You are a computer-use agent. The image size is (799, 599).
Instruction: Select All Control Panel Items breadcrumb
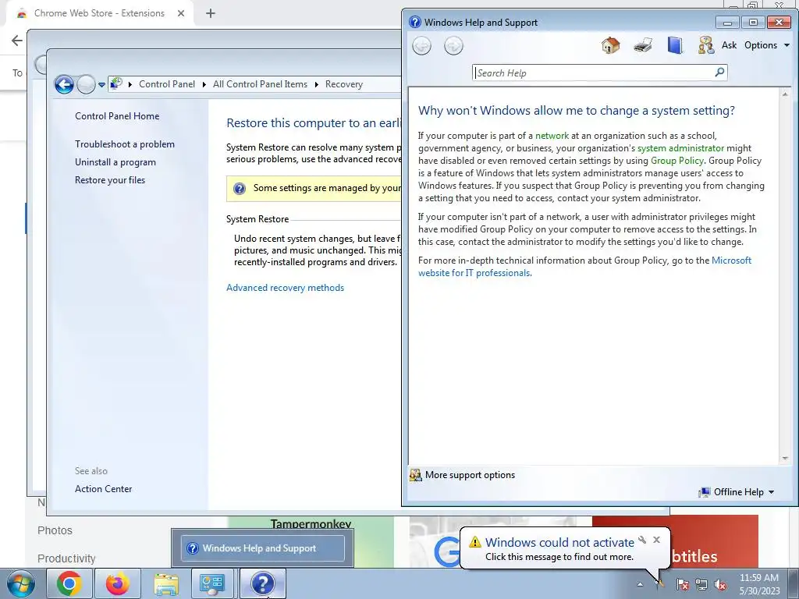coord(260,84)
